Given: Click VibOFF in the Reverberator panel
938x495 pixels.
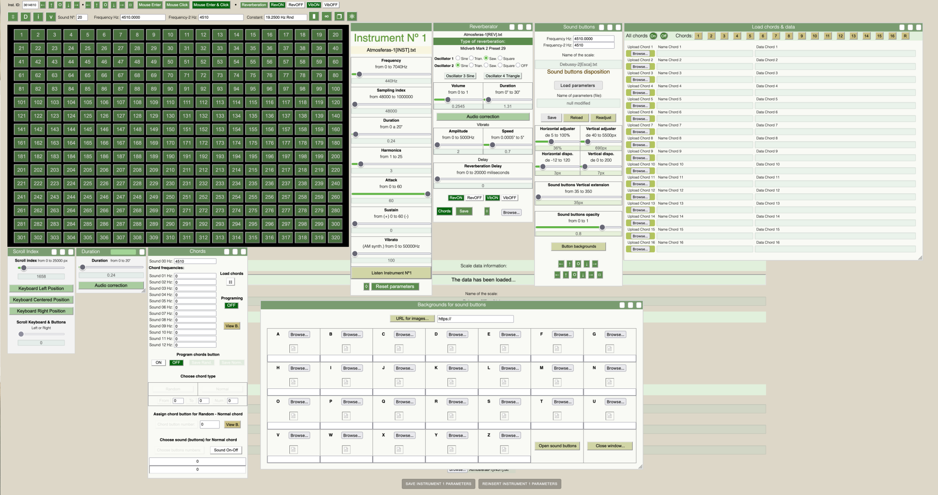Looking at the screenshot, I should coord(509,198).
